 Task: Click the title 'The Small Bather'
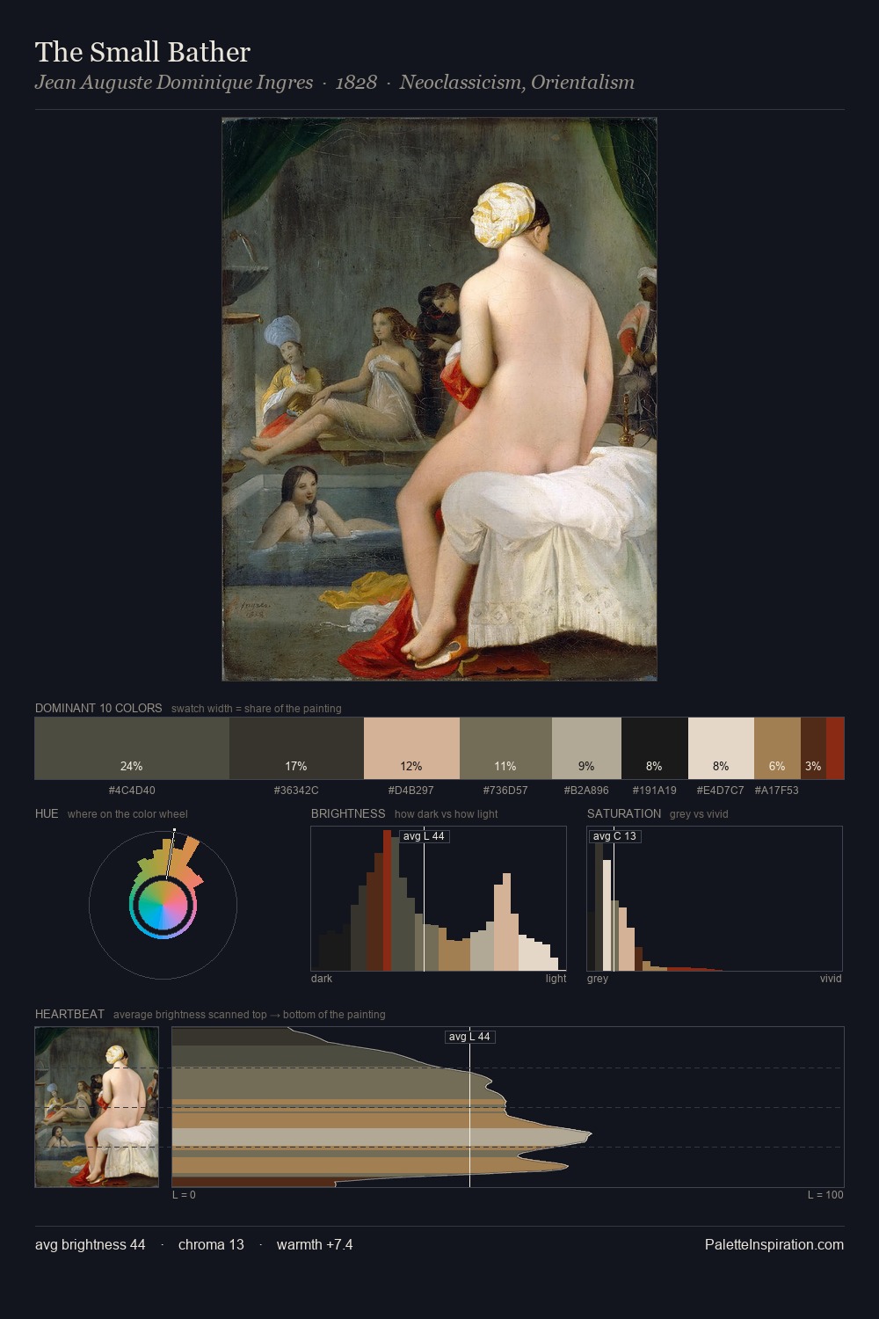point(142,52)
